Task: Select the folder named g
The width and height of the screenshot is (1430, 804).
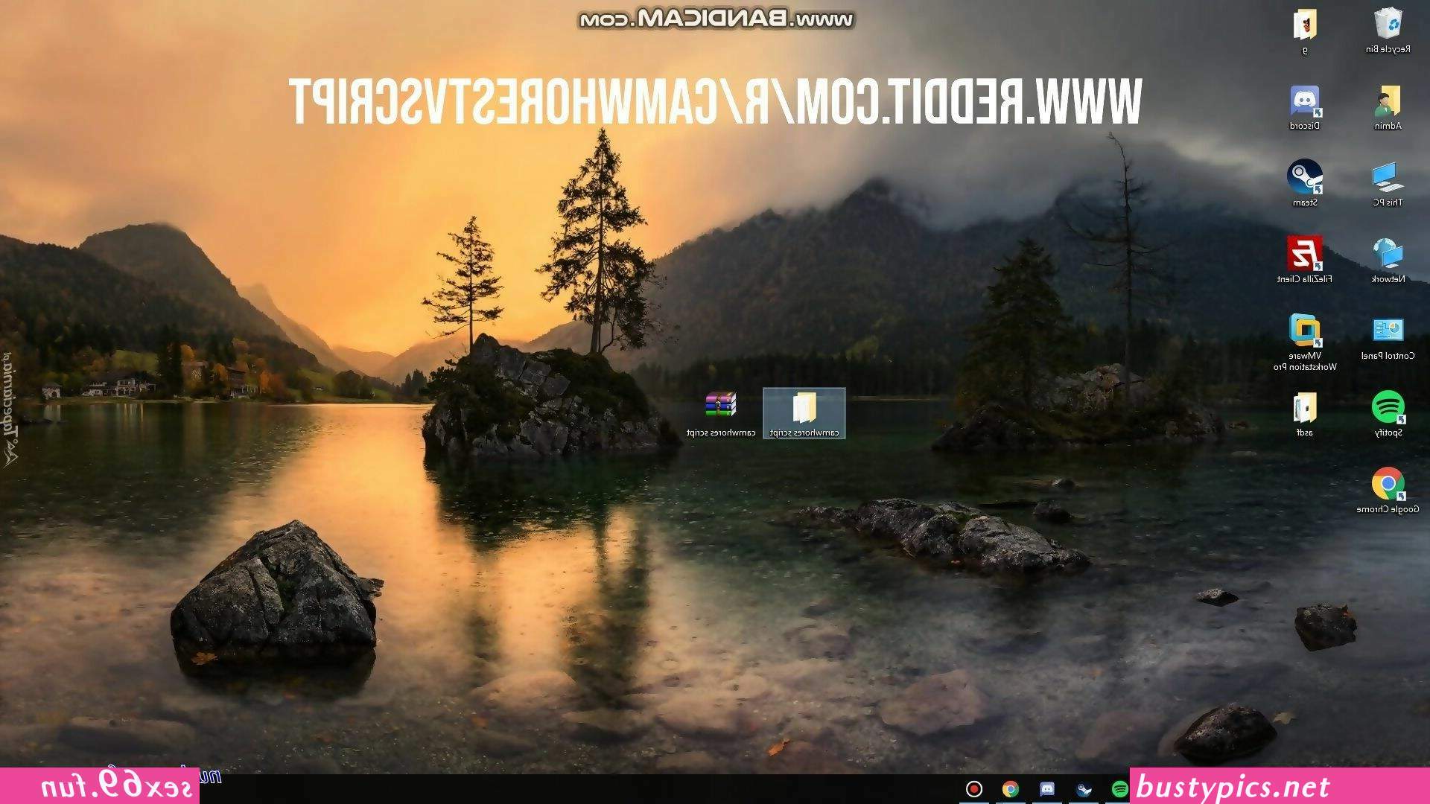Action: click(x=1304, y=32)
